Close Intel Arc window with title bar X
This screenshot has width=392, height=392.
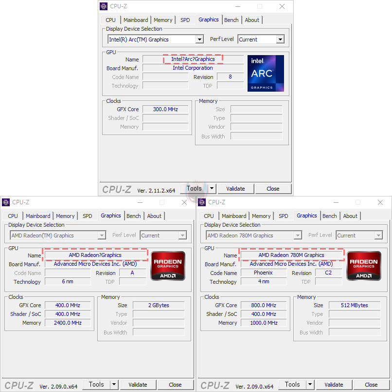282,6
